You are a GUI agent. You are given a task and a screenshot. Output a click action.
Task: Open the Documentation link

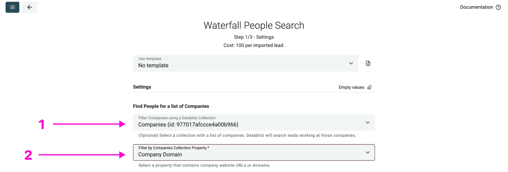point(476,7)
